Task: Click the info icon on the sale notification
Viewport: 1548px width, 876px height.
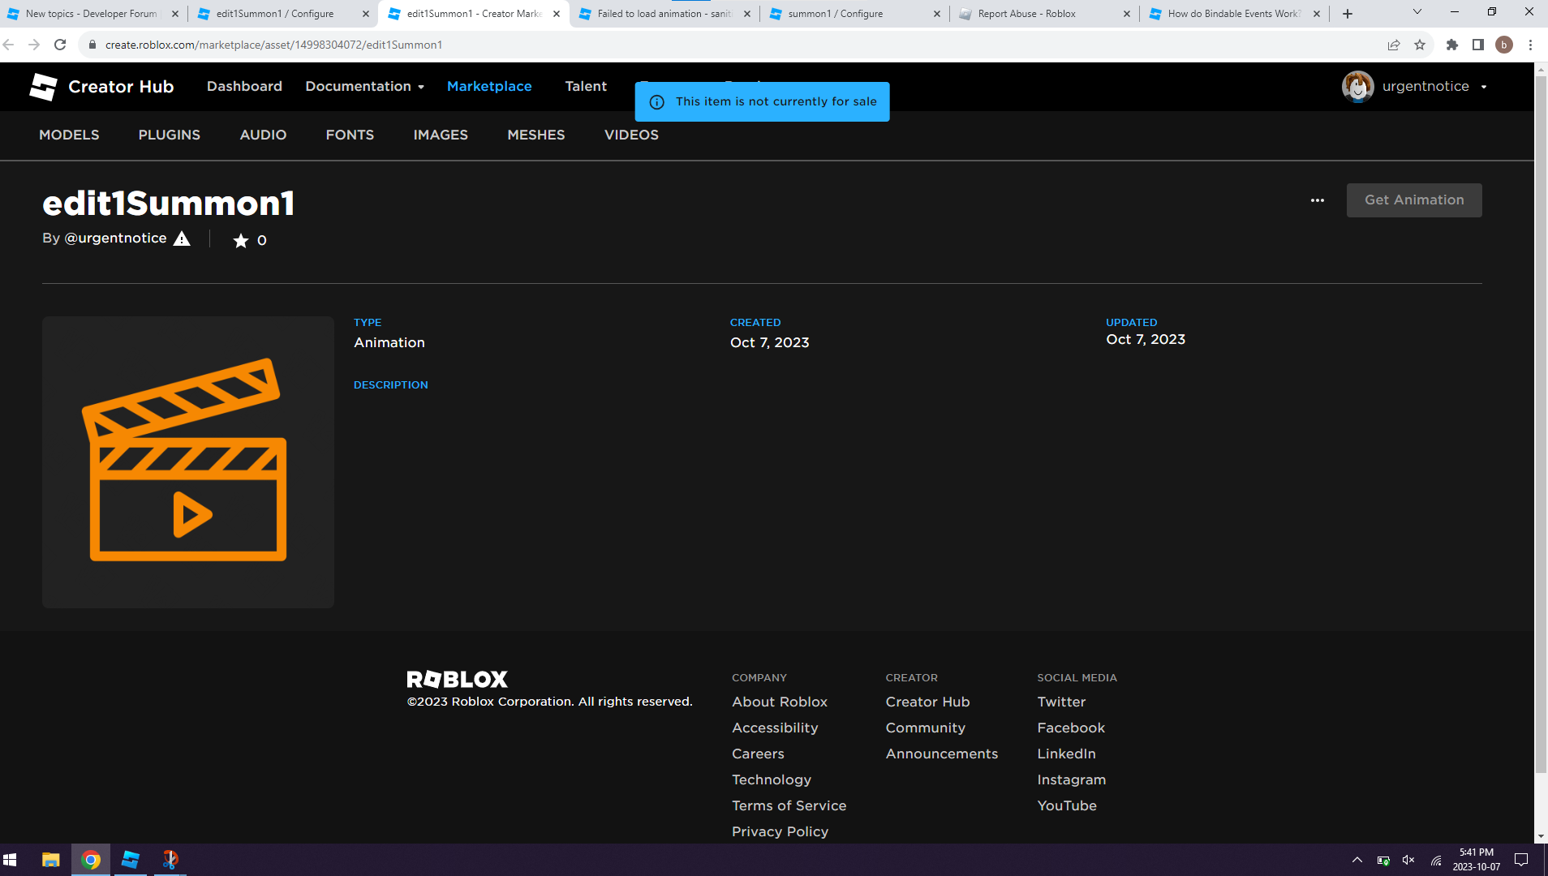Action: (656, 101)
